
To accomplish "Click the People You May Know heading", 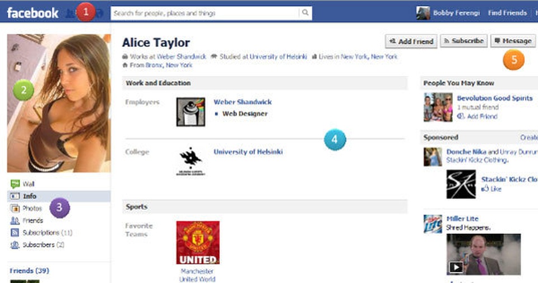I will 458,83.
